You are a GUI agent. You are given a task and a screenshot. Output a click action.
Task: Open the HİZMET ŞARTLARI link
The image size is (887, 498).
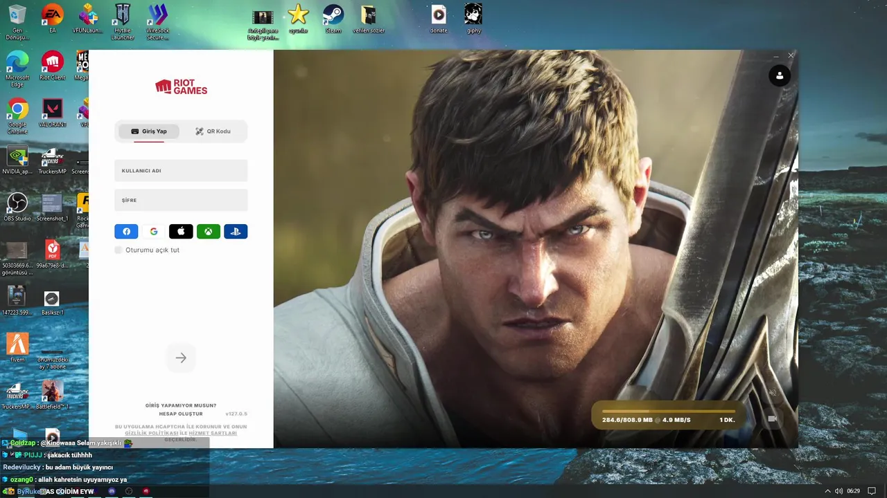[213, 433]
